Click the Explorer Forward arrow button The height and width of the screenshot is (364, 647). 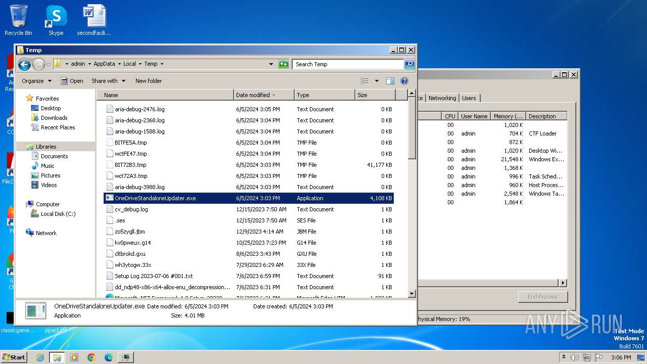point(38,64)
